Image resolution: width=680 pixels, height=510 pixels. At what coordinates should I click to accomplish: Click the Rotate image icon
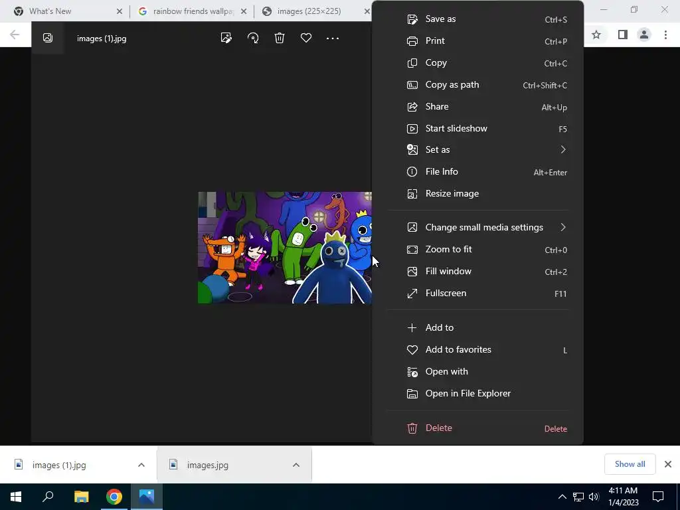(x=253, y=38)
